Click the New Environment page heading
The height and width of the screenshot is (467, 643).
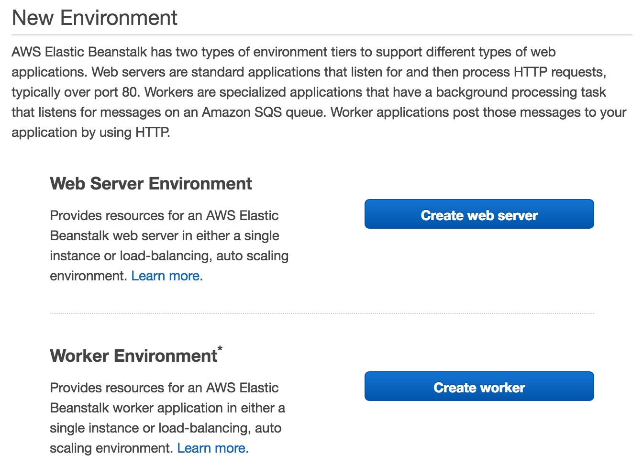[94, 18]
